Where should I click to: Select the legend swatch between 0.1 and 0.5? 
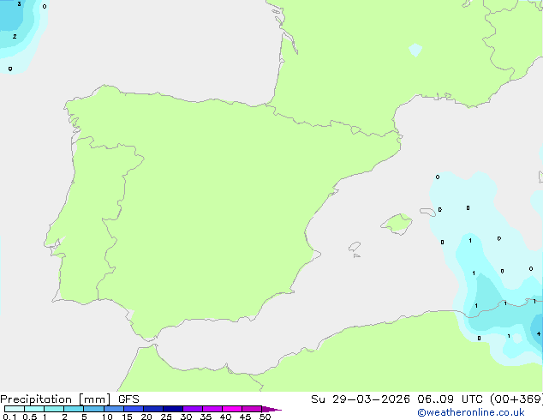(15, 409)
